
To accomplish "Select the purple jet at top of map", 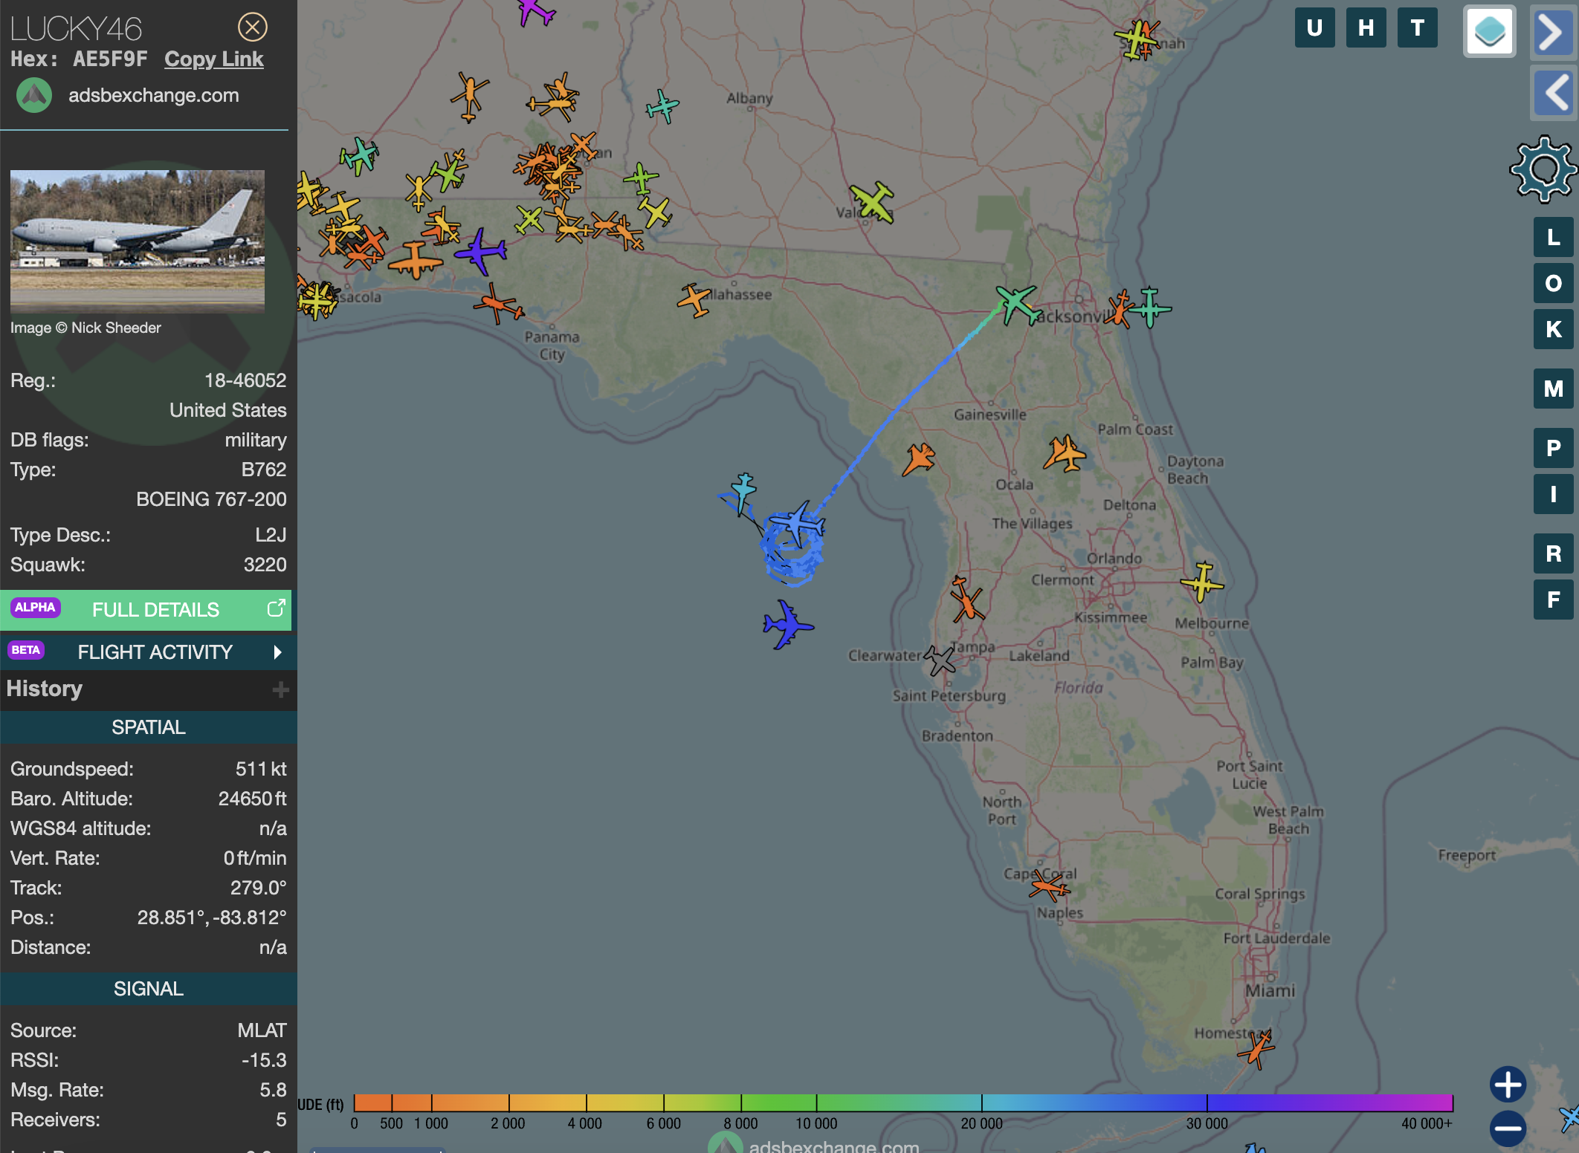I will (535, 11).
